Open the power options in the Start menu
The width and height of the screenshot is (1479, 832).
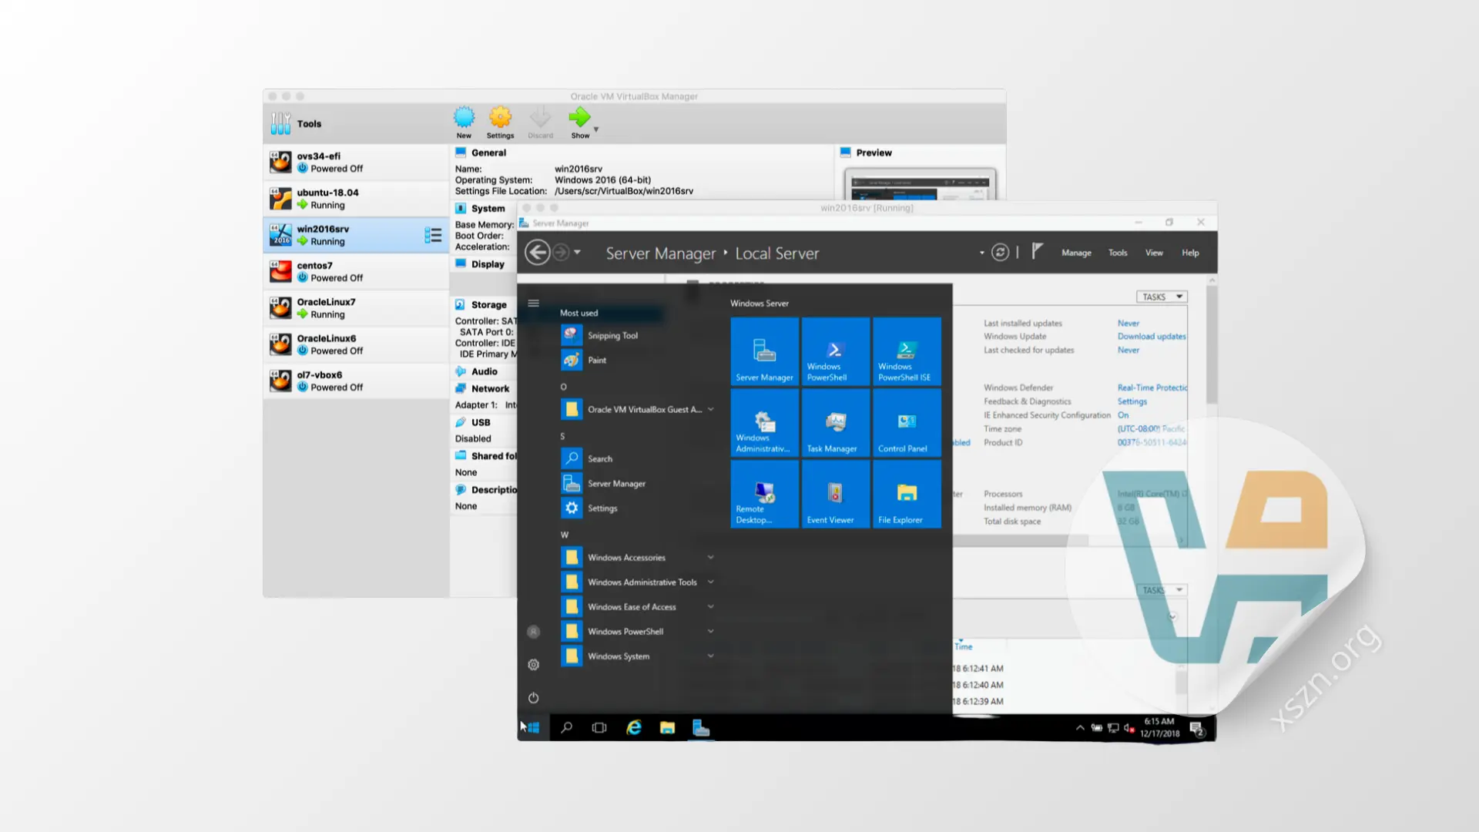(x=533, y=697)
